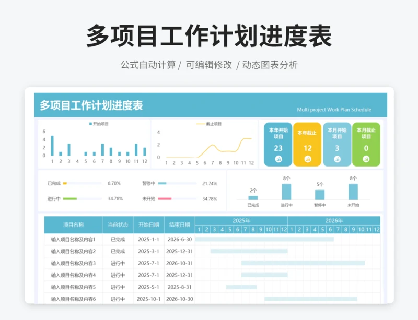Select cell 输入项目名称及内容6
This screenshot has height=320, width=418.
73,299
